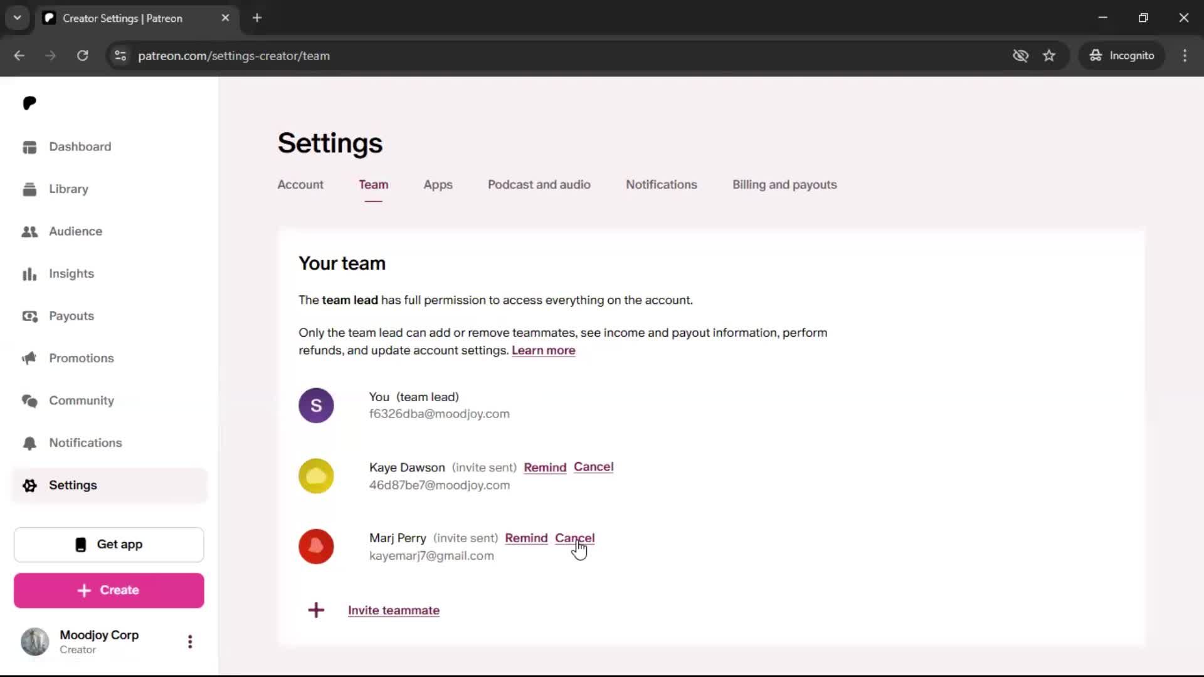Click the Learn more link

click(x=543, y=350)
